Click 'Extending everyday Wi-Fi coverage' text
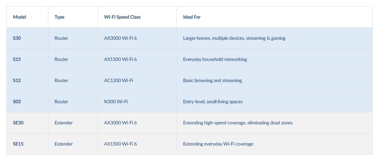 (218, 144)
